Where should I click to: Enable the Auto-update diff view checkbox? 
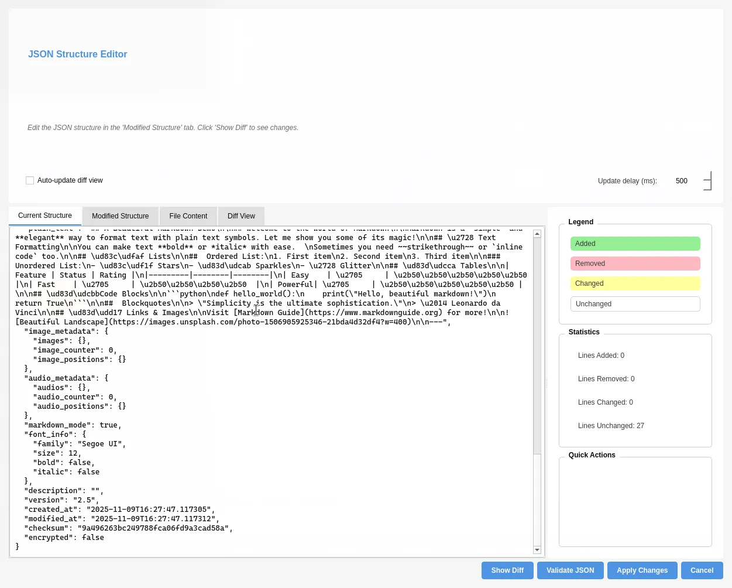[x=30, y=180]
